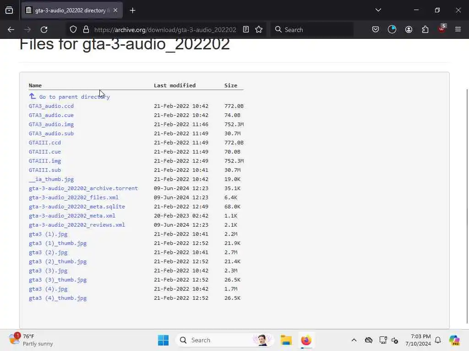Click the blue circular extension icon in toolbar
Screen dimensions: 469x351
392,30
